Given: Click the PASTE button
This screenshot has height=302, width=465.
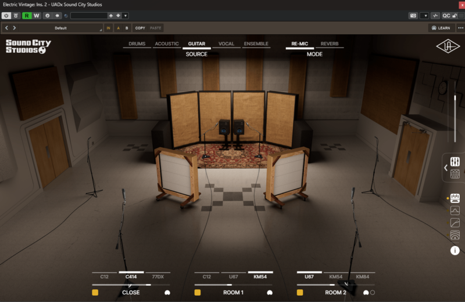Looking at the screenshot, I should coord(155,28).
